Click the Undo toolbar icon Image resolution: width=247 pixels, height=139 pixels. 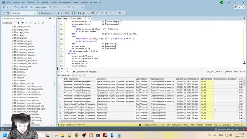(x=54, y=7)
